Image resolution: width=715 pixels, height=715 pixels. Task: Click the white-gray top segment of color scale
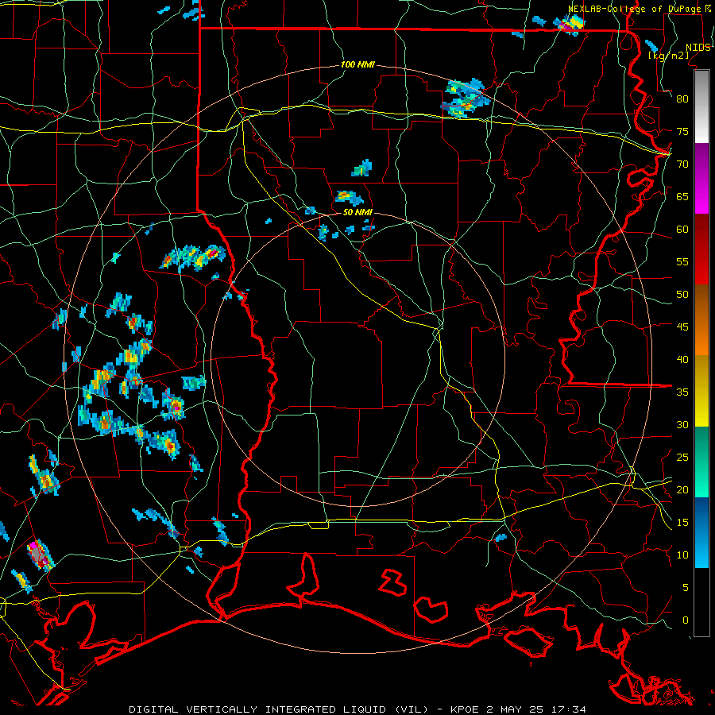coord(701,107)
